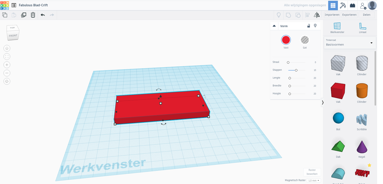Viewport: 383px width, 184px height.
Task: Click the Exporteren button
Action: point(349,15)
